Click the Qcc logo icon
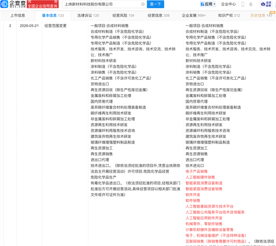The width and height of the screenshot is (276, 246). [4, 4]
